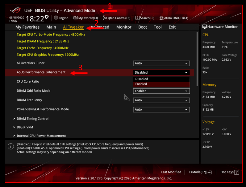Click the globe language icon
Screen dimensions: 246x187
(56, 18)
